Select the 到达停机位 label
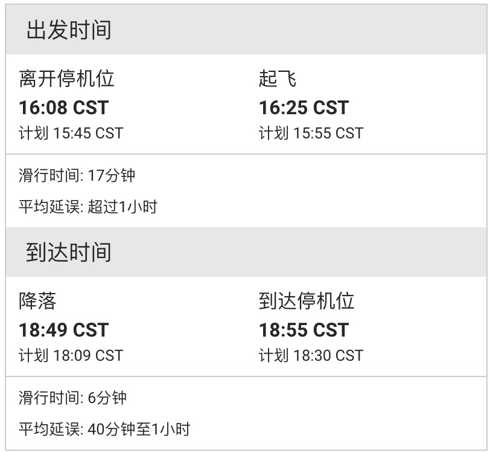 pos(307,301)
